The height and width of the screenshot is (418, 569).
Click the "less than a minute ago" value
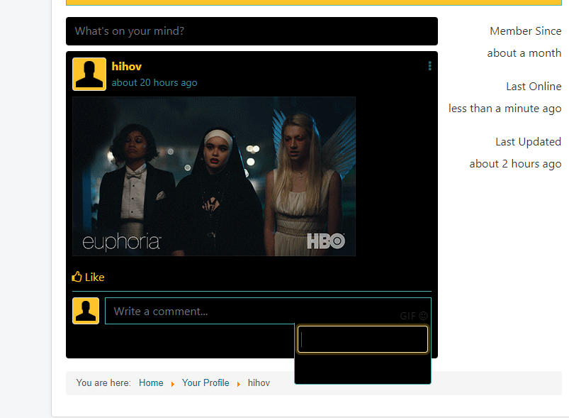click(505, 109)
